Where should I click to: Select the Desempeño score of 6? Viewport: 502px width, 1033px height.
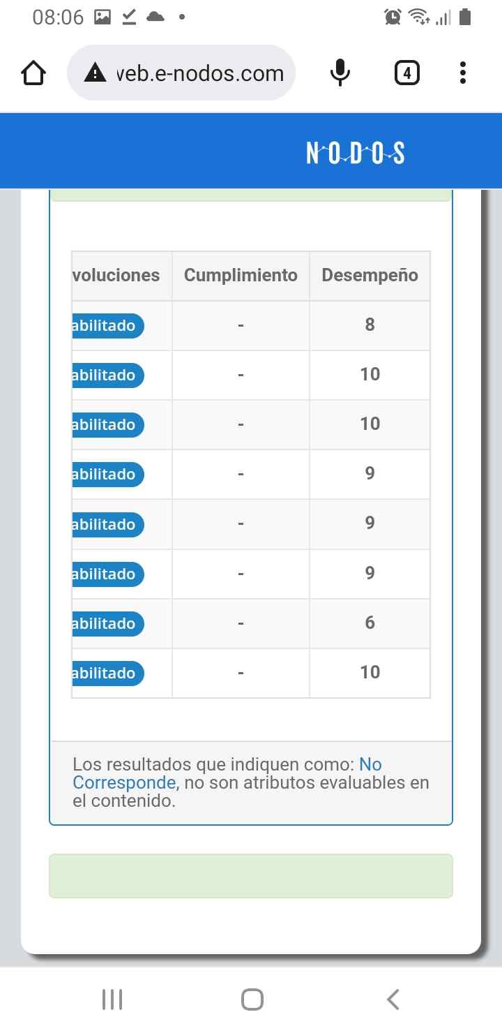click(370, 623)
